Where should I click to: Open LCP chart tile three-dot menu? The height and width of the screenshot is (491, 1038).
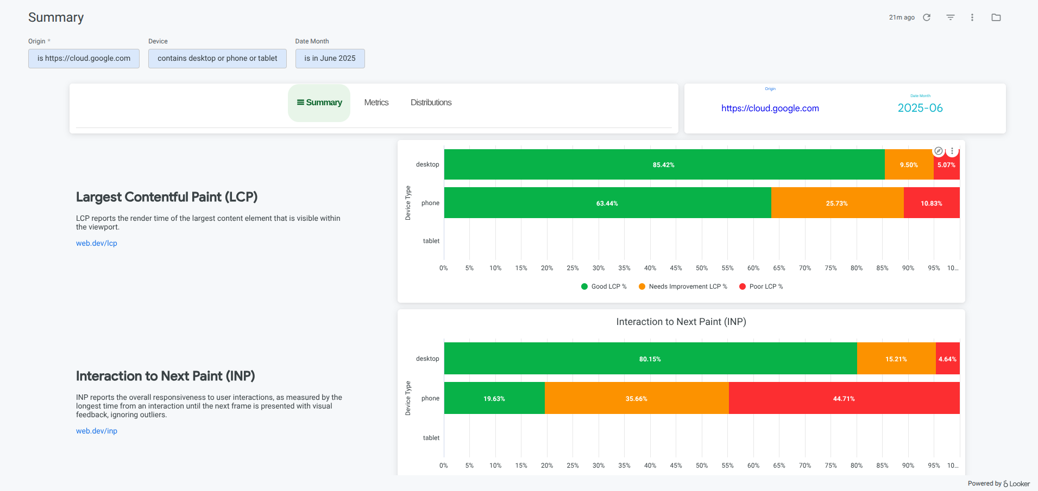[952, 151]
